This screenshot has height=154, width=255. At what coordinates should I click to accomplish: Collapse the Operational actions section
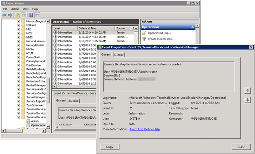pos(192,27)
